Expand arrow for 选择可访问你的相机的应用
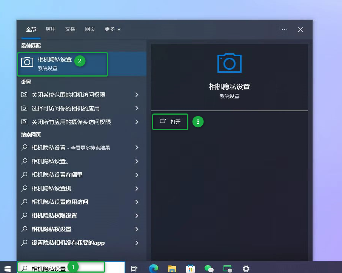 pos(137,108)
